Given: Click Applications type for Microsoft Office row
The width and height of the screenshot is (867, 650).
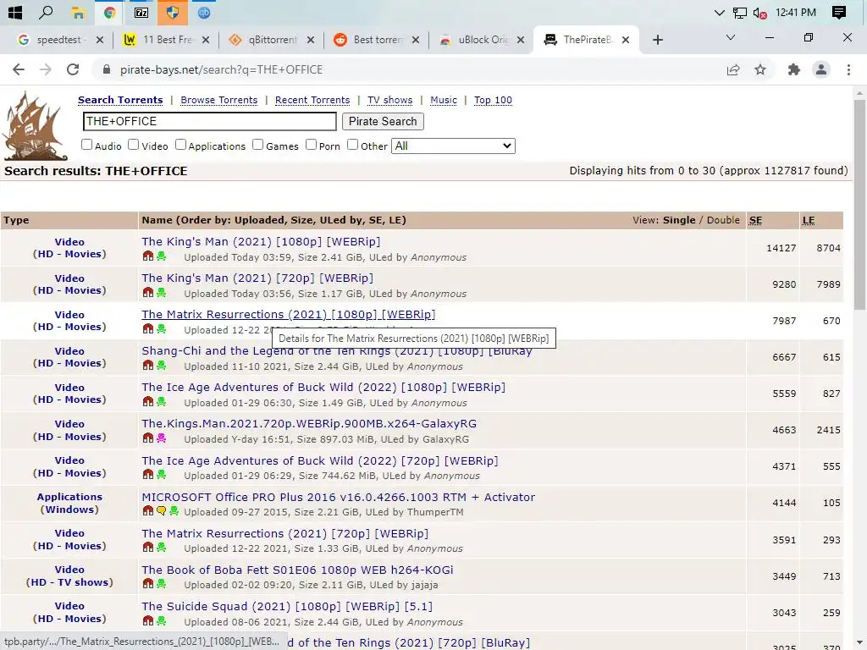Looking at the screenshot, I should 69,497.
